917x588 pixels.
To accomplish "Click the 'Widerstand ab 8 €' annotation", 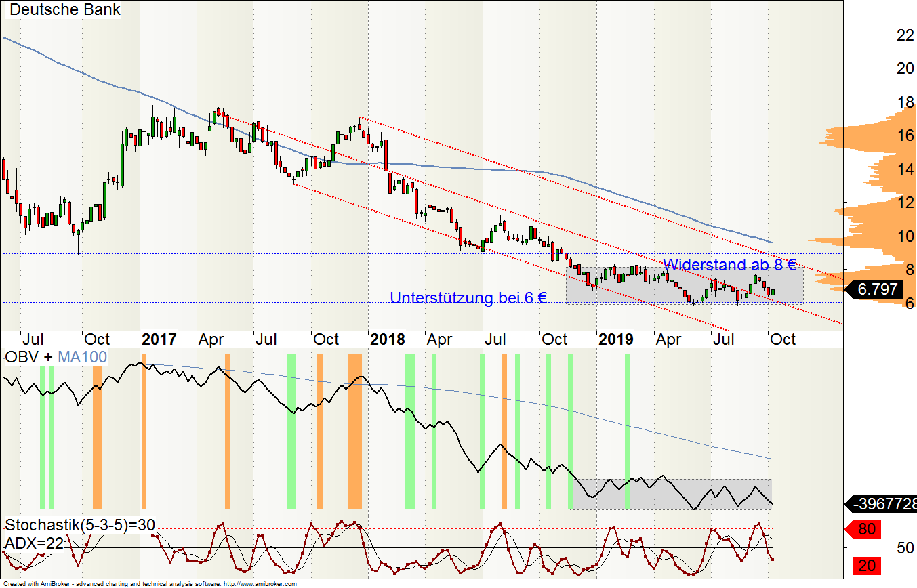I will (729, 264).
